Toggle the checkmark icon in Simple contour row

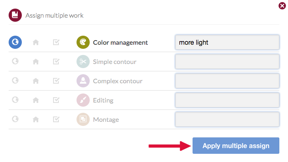click(x=56, y=62)
